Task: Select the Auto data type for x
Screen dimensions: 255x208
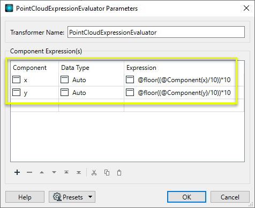Action: (x=79, y=80)
